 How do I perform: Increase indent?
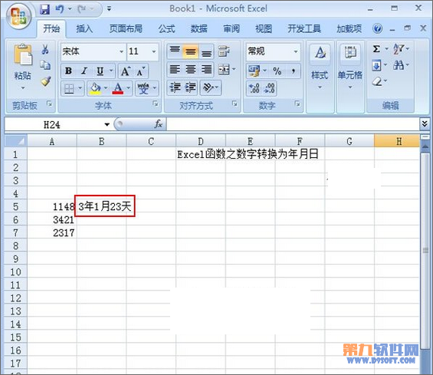191,87
